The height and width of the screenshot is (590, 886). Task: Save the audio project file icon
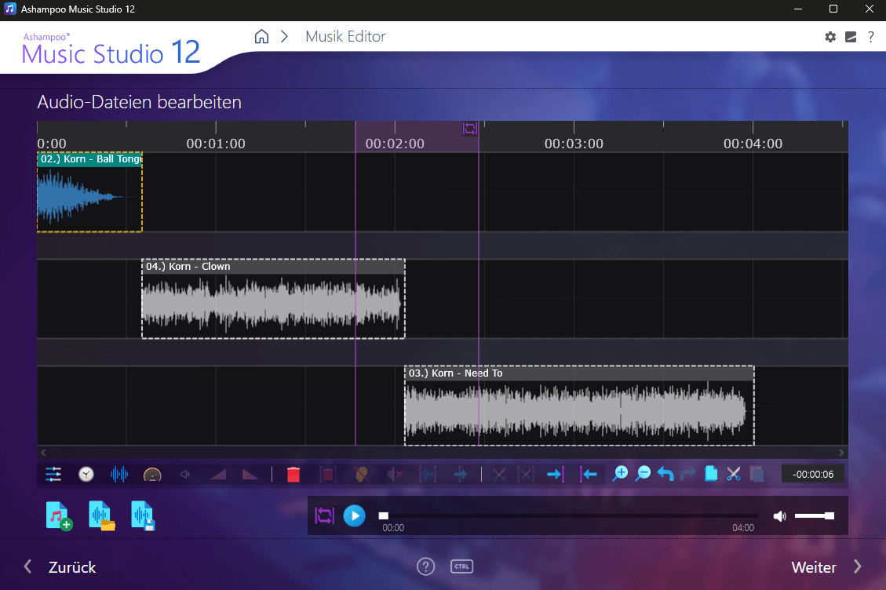click(143, 516)
